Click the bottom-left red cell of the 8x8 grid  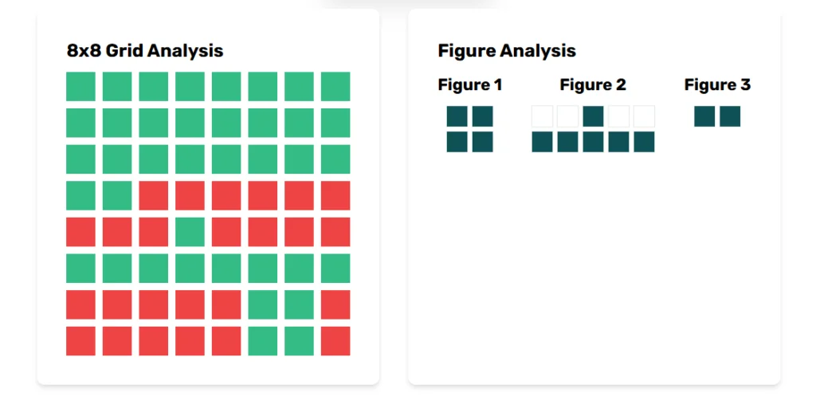[x=80, y=341]
